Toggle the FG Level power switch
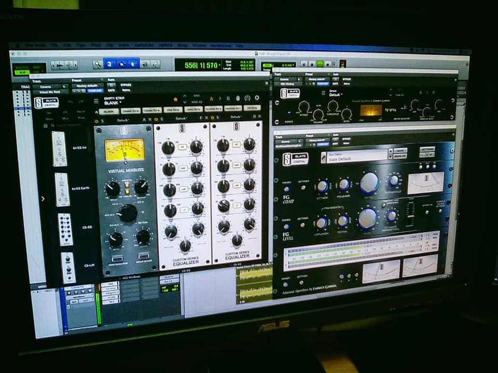This screenshot has height=373, width=498. tap(286, 226)
